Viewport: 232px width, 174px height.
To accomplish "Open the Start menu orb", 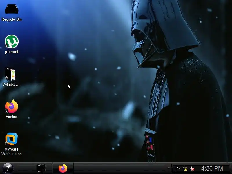I will pos(8,168).
